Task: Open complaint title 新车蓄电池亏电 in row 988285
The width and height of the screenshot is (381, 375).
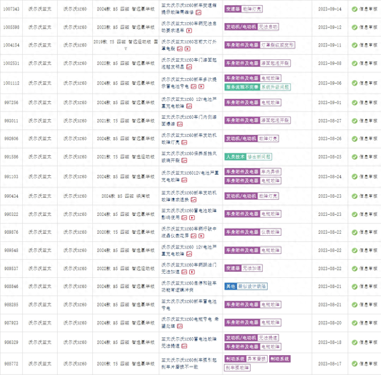Action: (x=189, y=305)
